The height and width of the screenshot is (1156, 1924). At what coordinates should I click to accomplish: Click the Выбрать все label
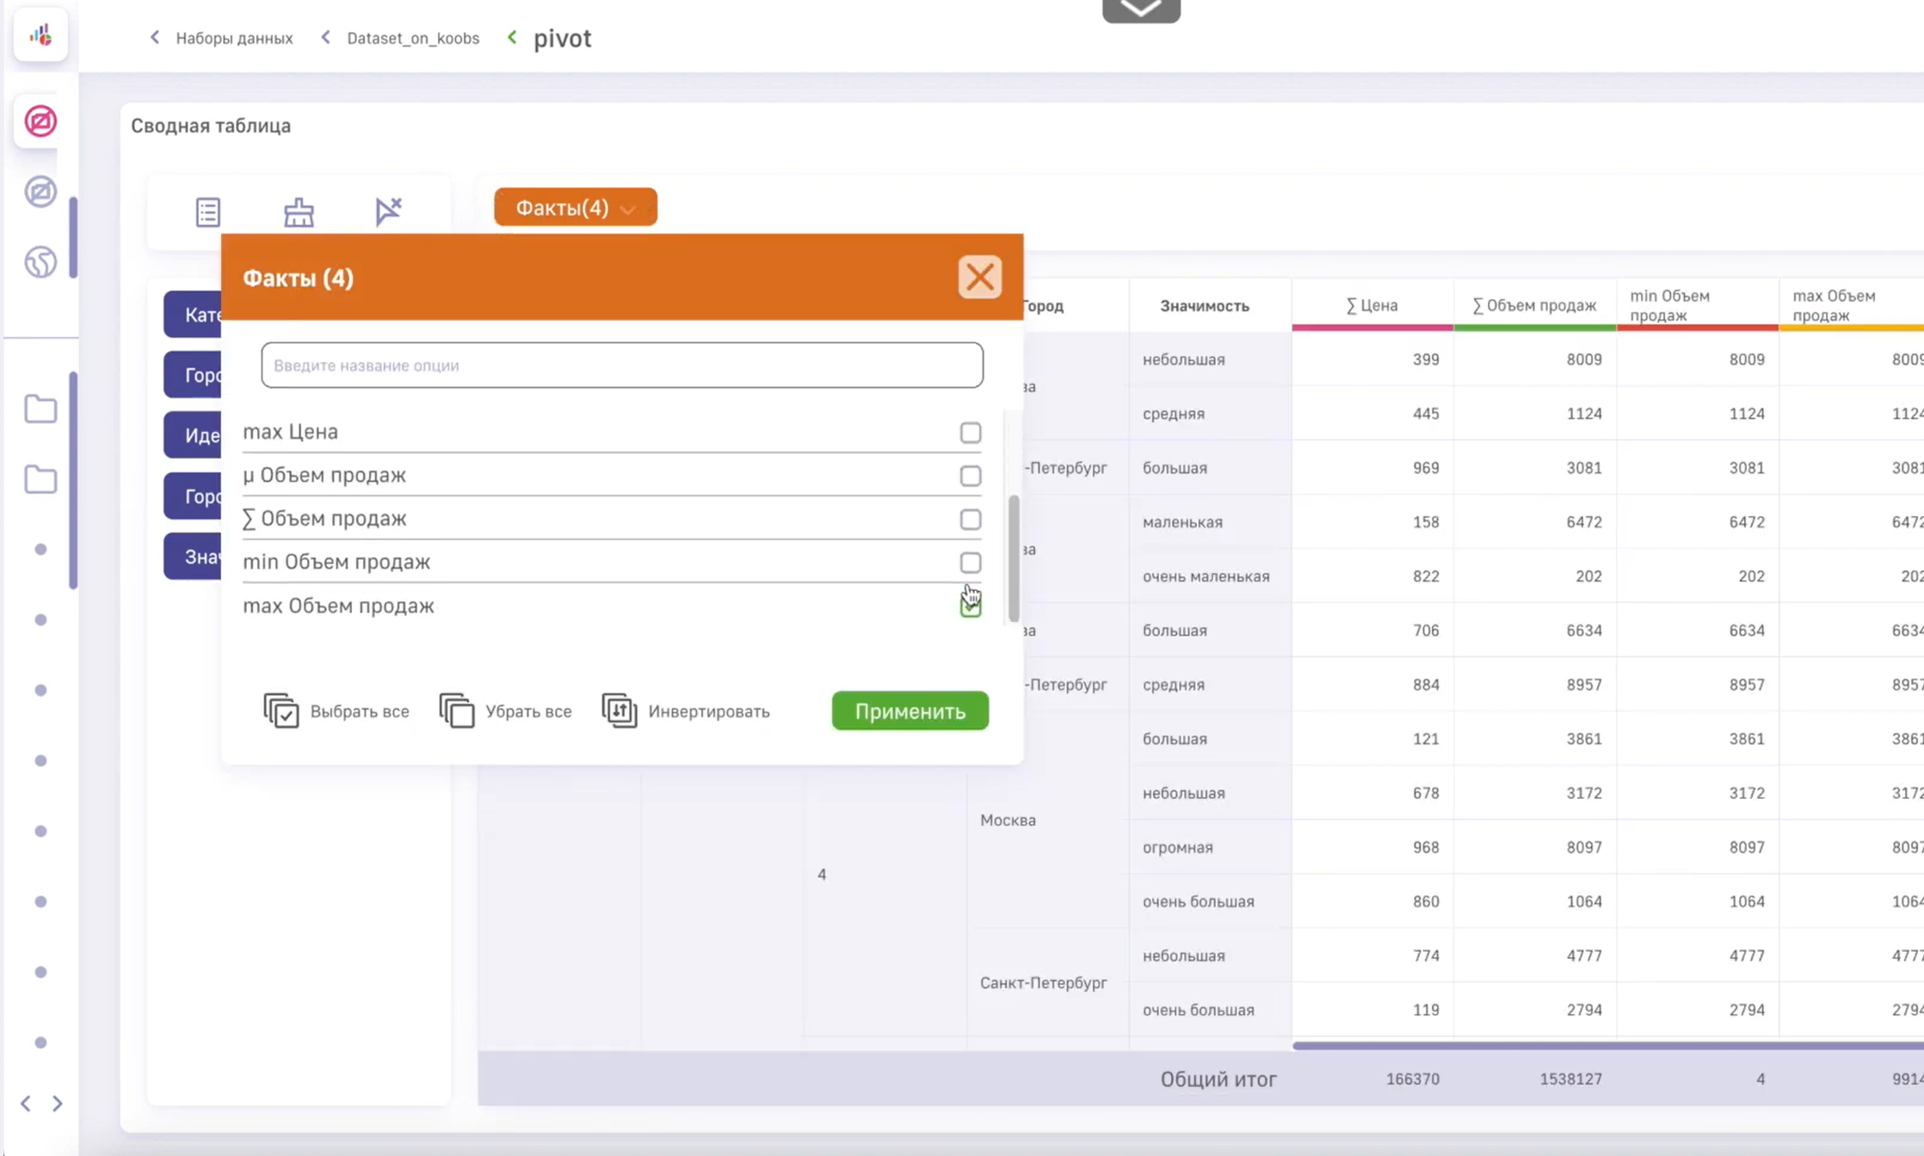(x=360, y=711)
